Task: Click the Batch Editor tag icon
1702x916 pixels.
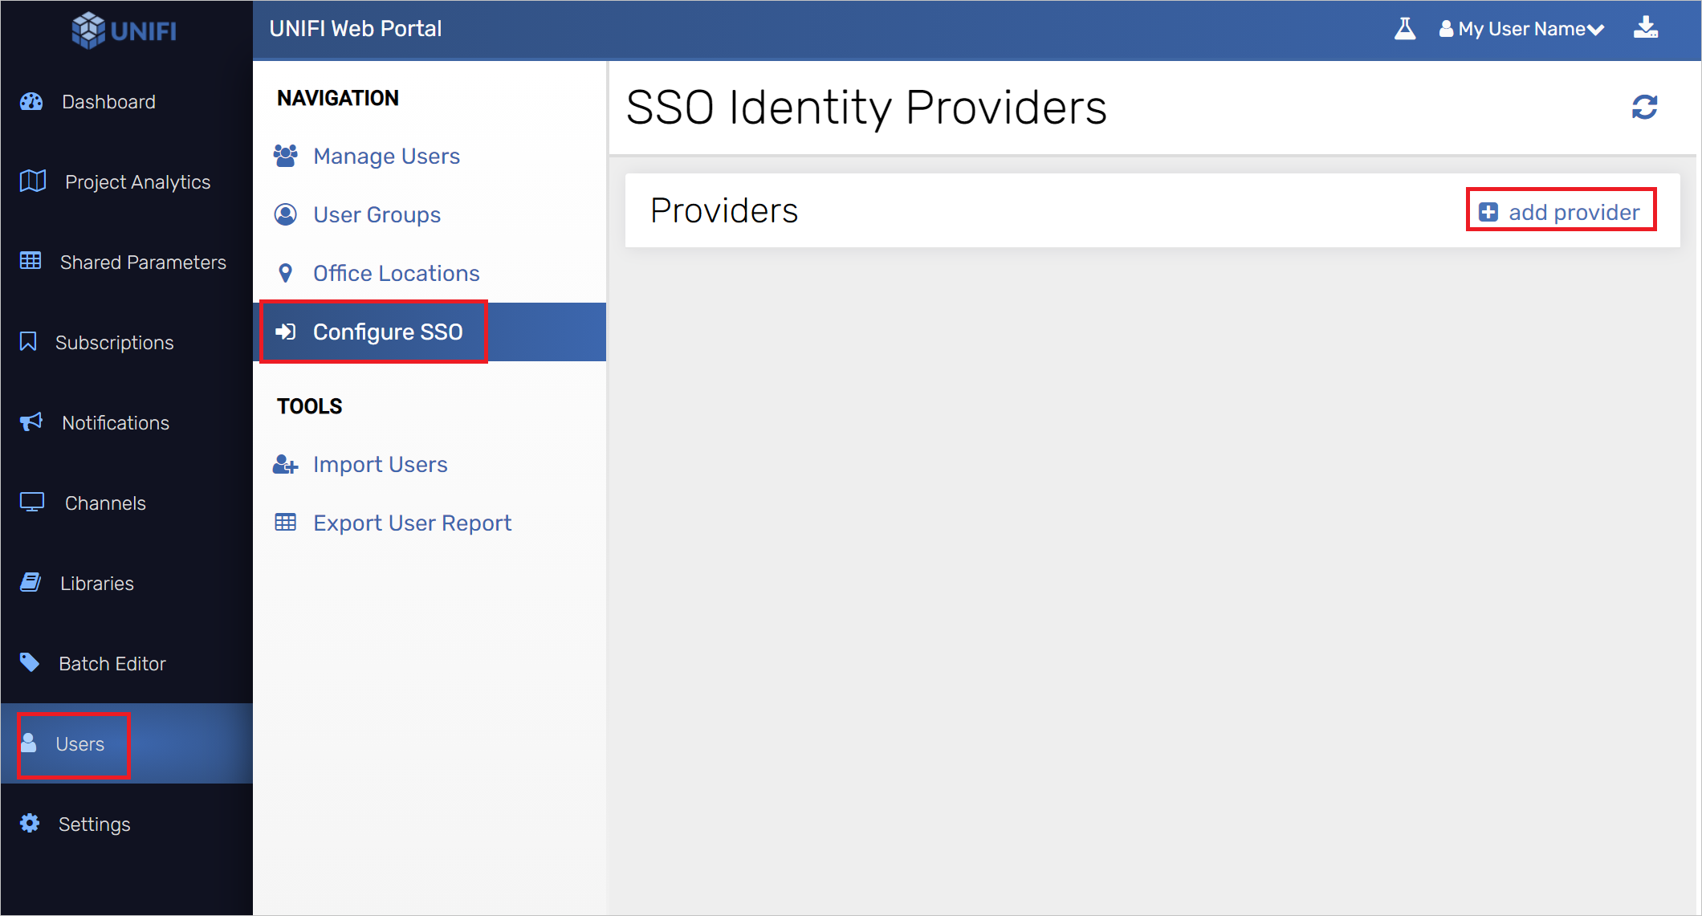Action: 31,663
